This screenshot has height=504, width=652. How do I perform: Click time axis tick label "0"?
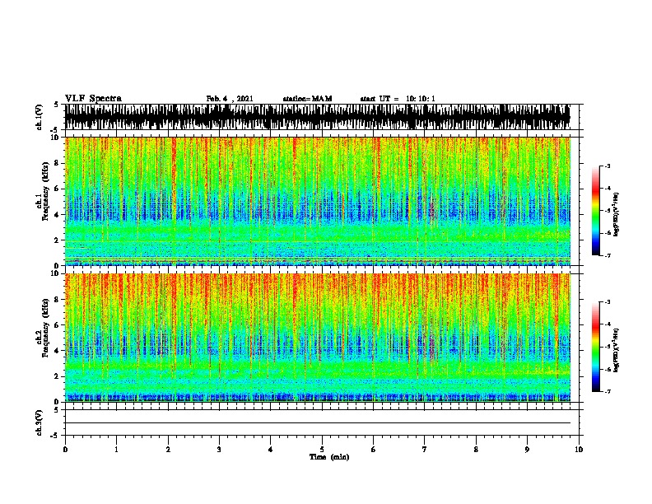[x=65, y=450]
